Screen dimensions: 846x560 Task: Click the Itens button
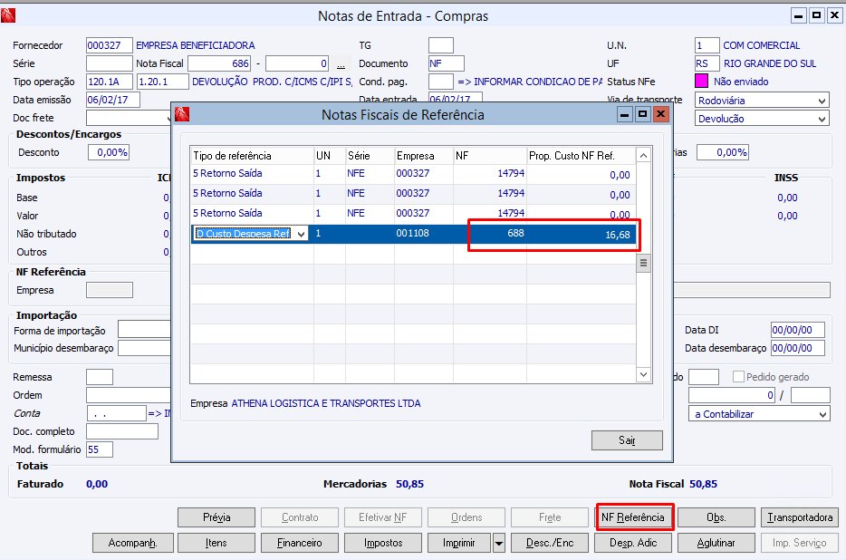tap(216, 543)
